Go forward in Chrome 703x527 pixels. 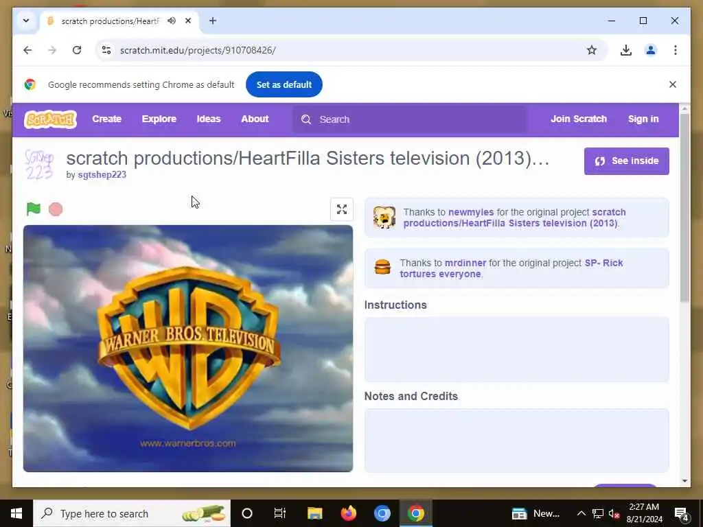tap(52, 50)
